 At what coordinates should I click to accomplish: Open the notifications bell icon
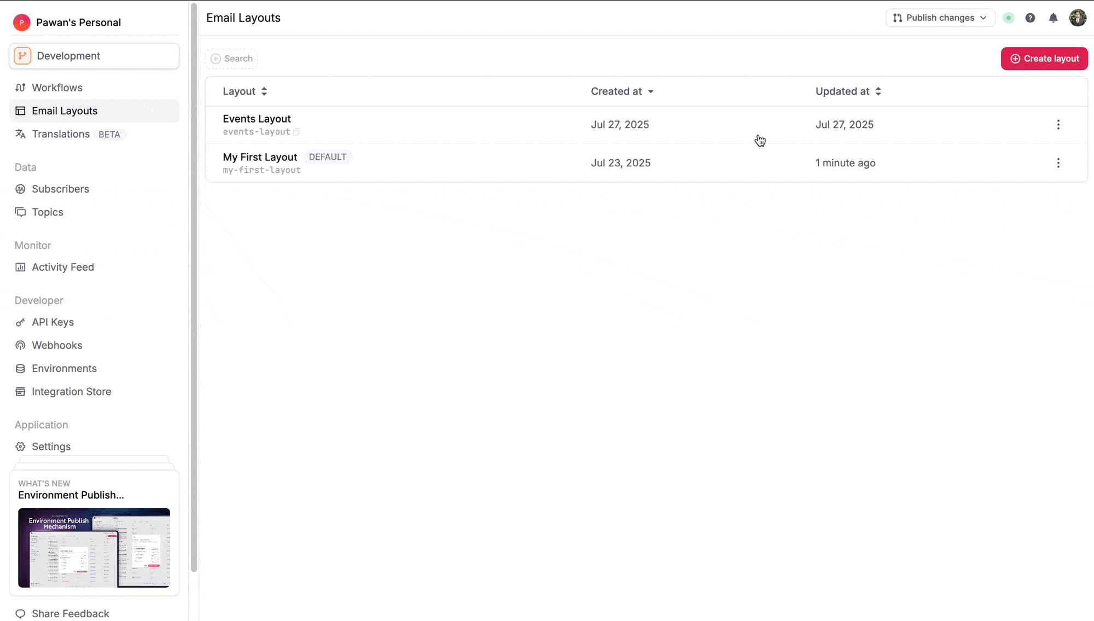tap(1053, 18)
